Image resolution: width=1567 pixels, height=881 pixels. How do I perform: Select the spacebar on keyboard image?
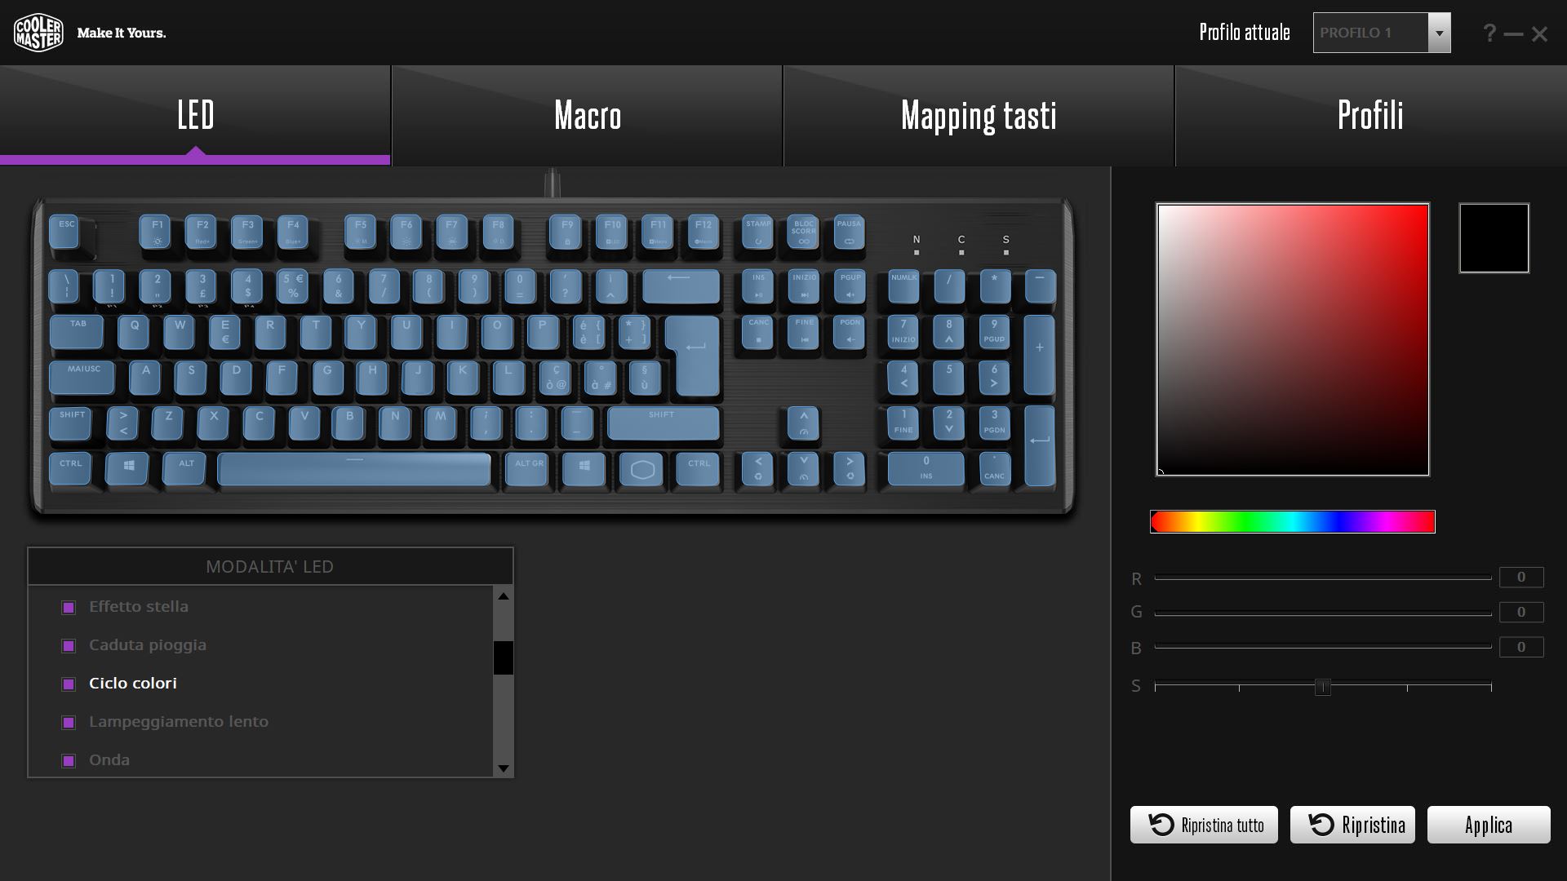354,469
